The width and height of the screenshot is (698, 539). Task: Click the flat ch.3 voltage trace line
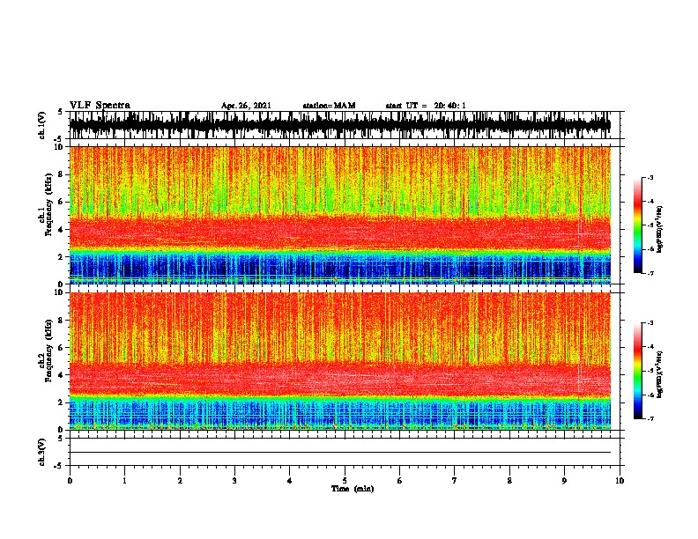click(339, 453)
